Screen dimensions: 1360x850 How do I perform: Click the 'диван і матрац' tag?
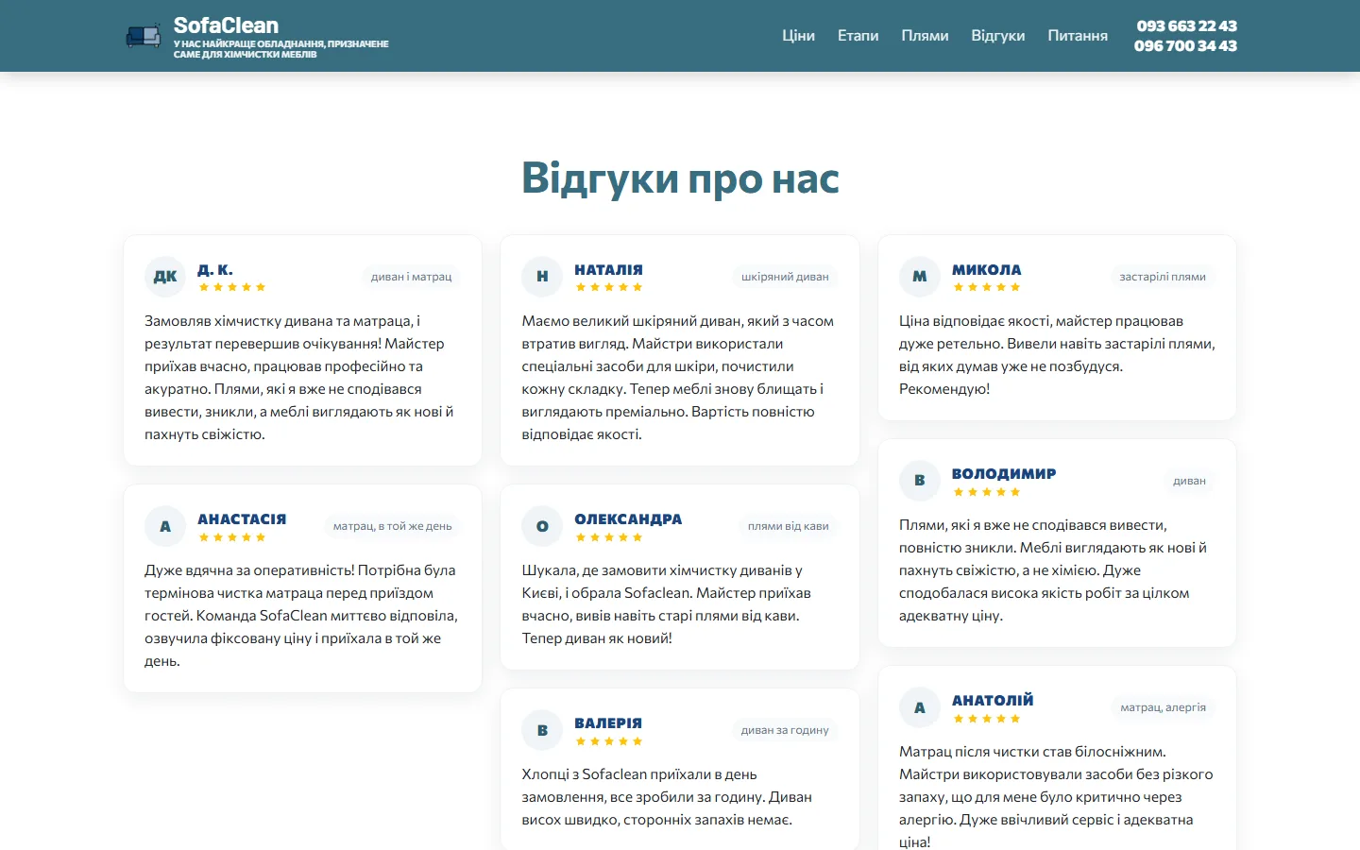[411, 277]
